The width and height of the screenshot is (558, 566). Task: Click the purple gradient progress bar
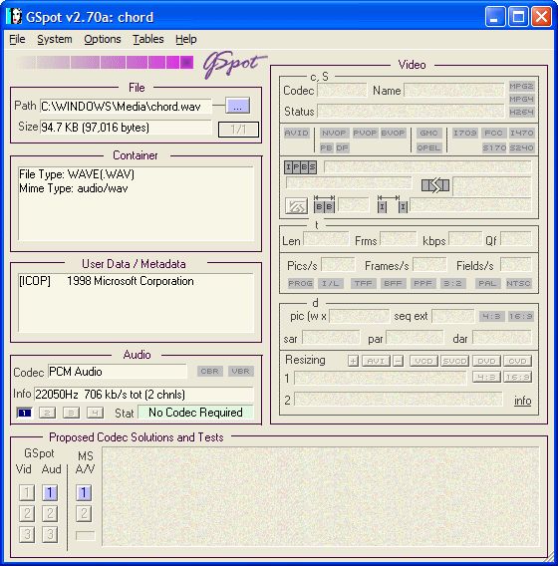pyautogui.click(x=105, y=62)
